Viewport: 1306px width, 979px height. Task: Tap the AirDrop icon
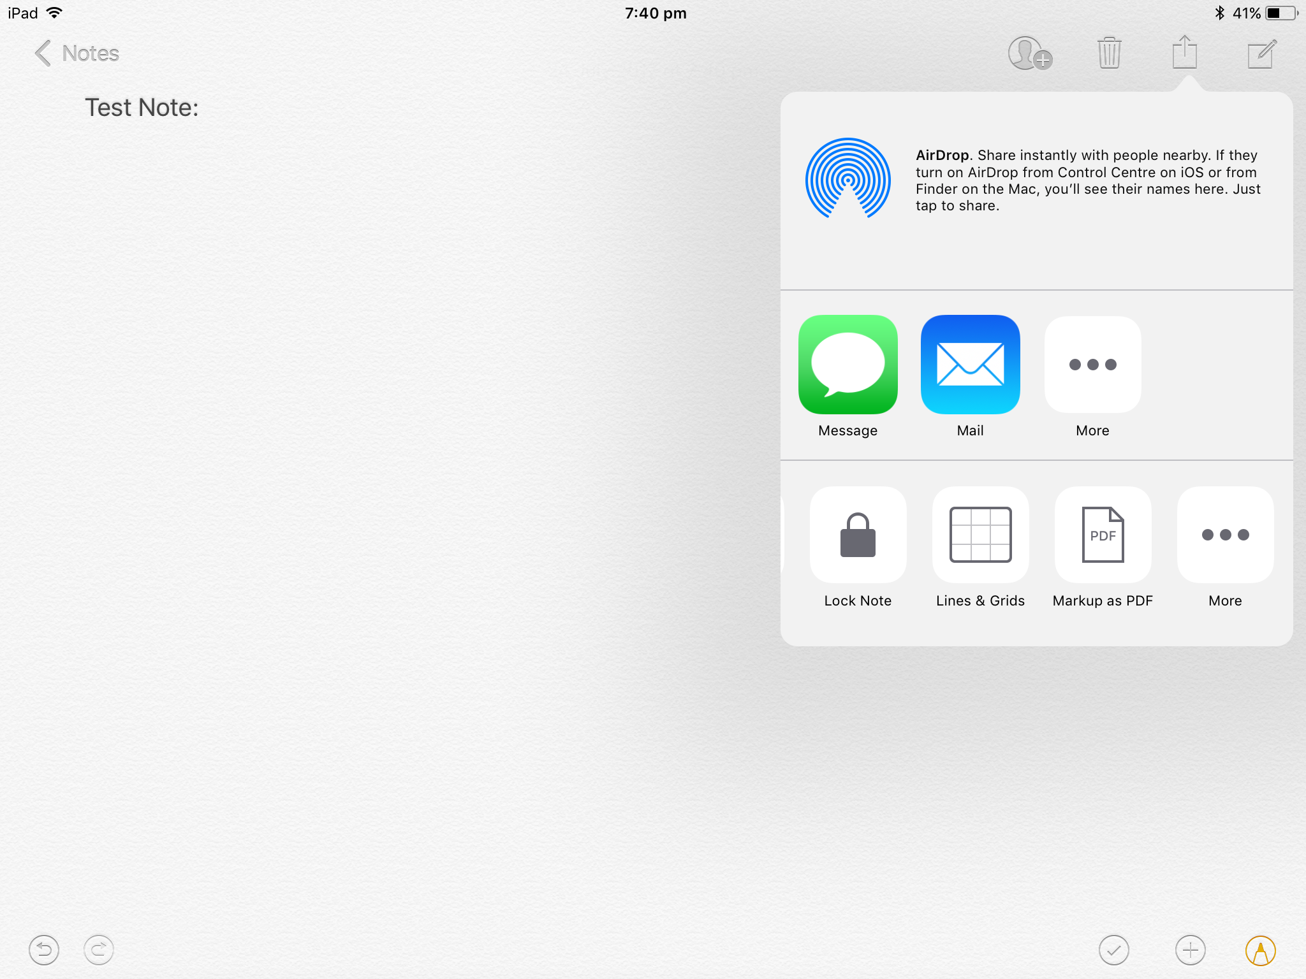847,178
